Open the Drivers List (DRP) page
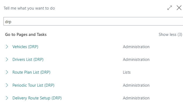The image size is (183, 105). 28,60
